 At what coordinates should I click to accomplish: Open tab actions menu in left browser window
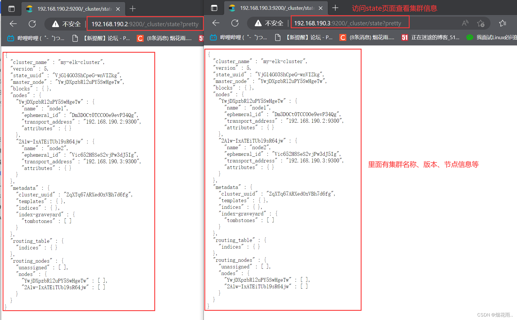12,9
